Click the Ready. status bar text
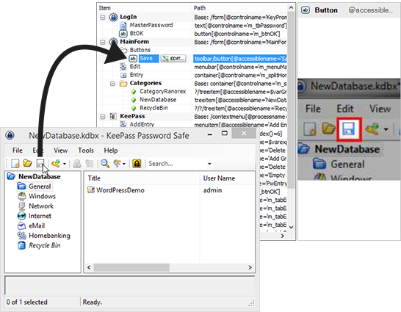 tap(93, 302)
